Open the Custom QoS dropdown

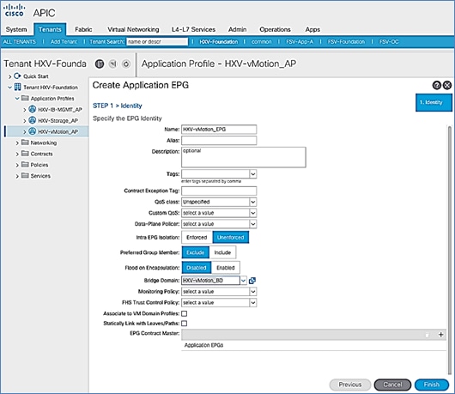click(253, 213)
